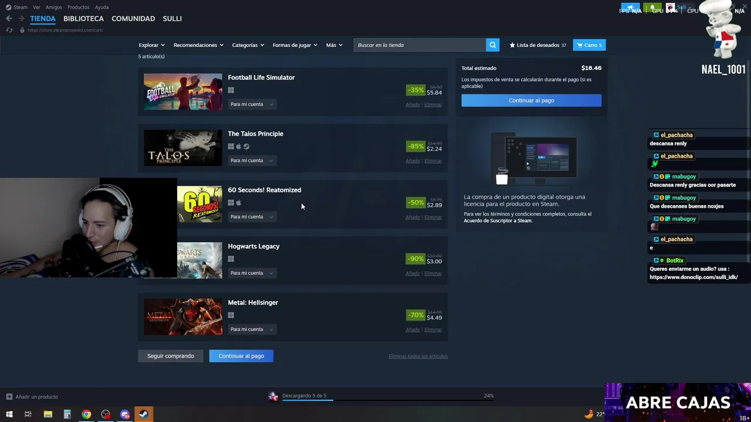Click the Windows platform icon for Hogwarts Legacy

click(x=231, y=259)
